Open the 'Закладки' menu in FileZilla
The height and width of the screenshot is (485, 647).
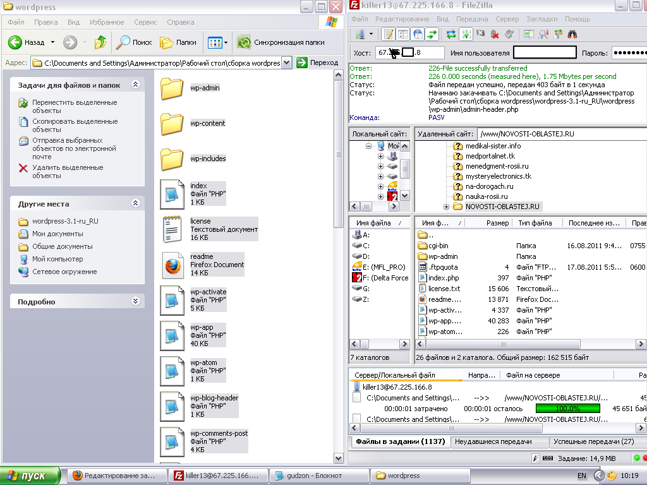click(541, 19)
